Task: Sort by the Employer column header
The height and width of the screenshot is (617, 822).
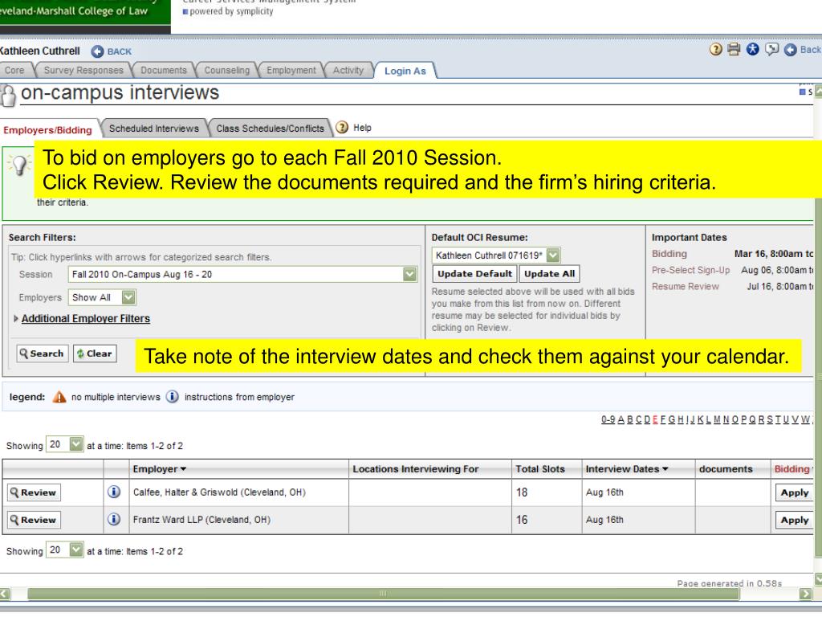Action: pyautogui.click(x=160, y=469)
